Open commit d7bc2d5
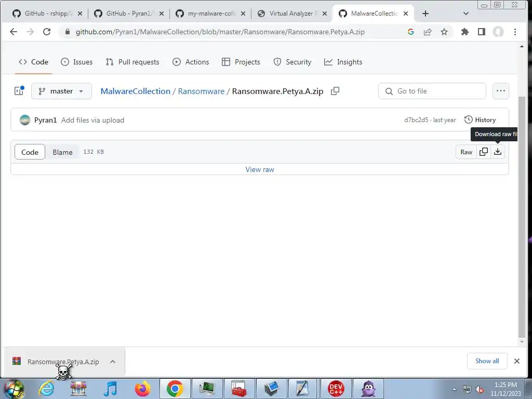This screenshot has width=532, height=399. tap(416, 120)
